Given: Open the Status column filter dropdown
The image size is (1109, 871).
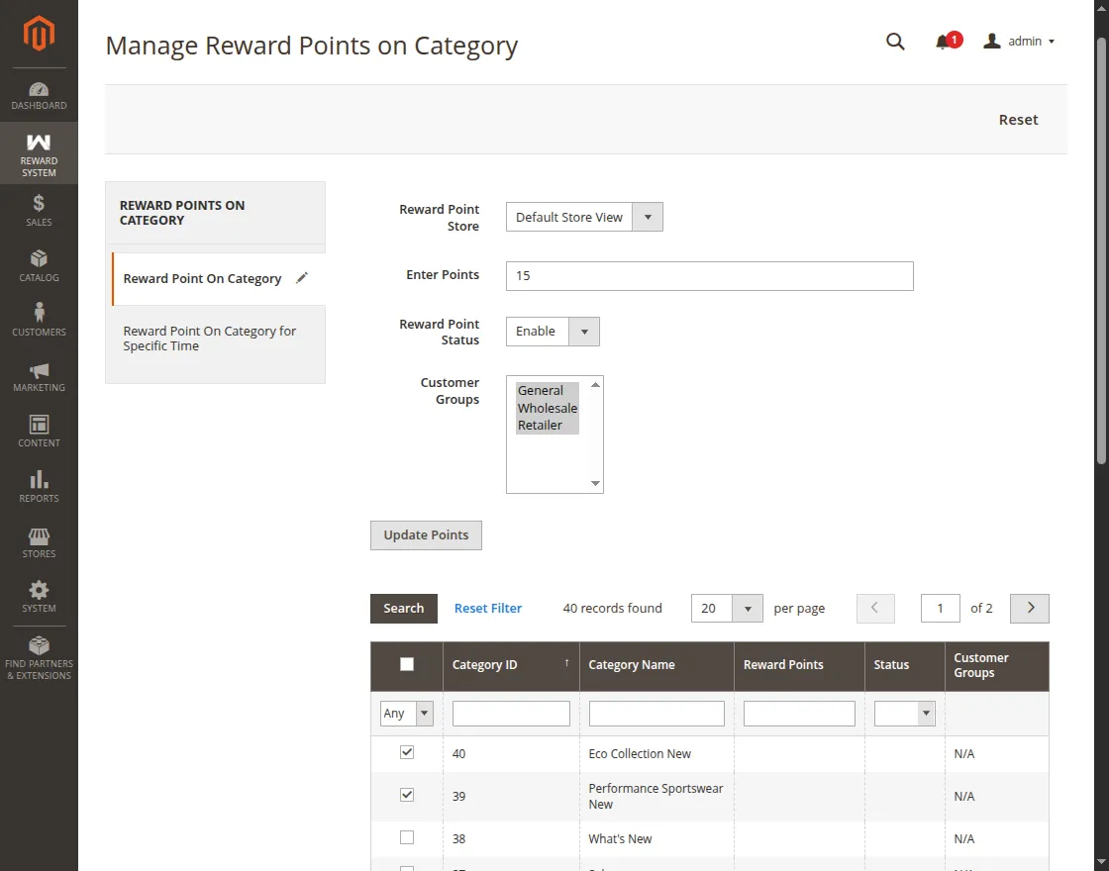Looking at the screenshot, I should (x=905, y=714).
